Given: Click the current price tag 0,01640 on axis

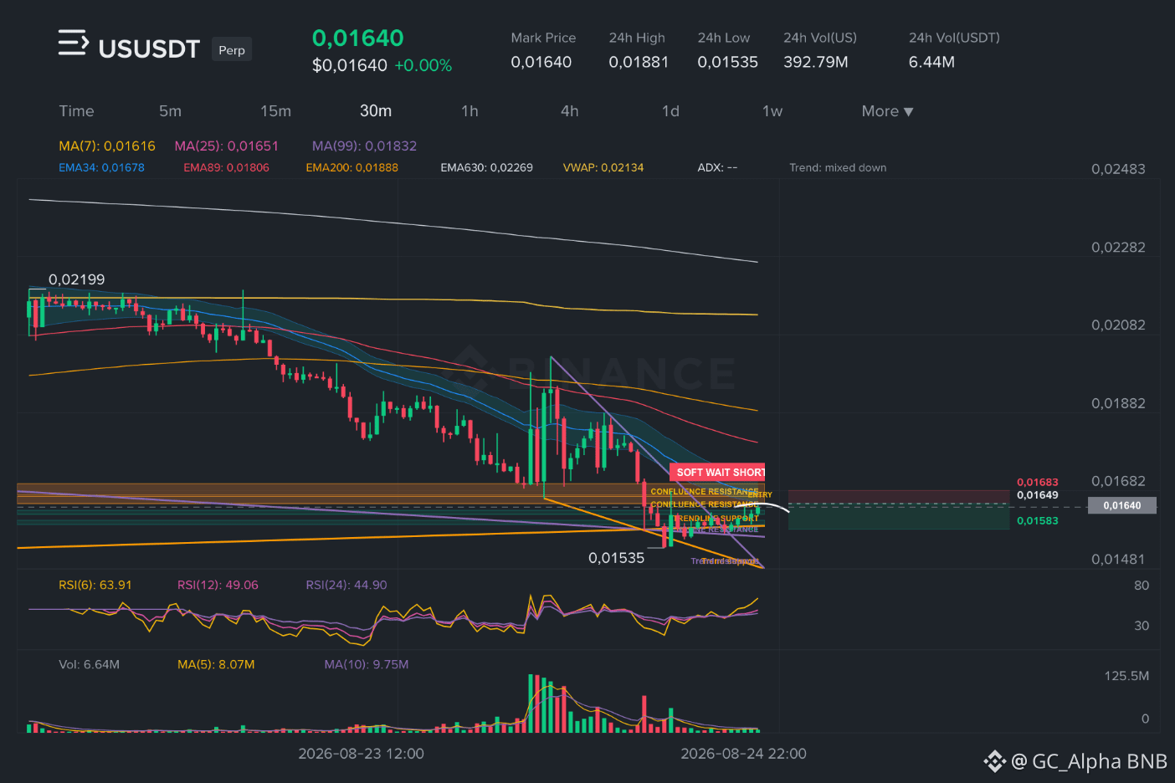Looking at the screenshot, I should [x=1121, y=505].
